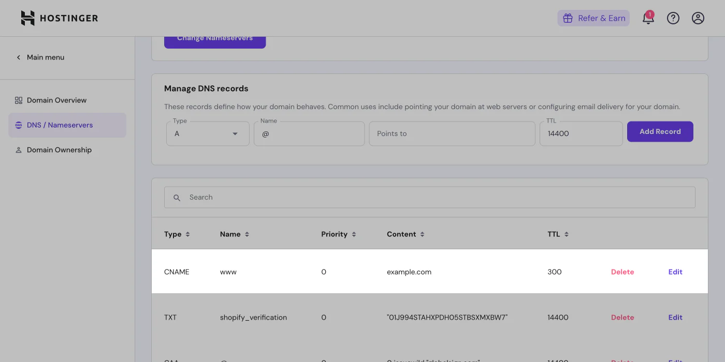Open the account profile icon
Screen dimensions: 725x362
pos(698,18)
